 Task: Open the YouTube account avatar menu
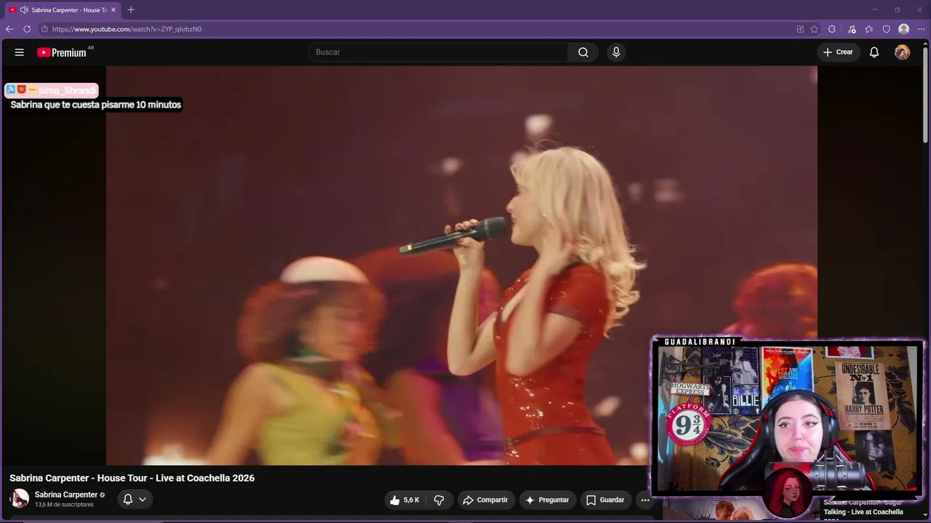point(902,52)
